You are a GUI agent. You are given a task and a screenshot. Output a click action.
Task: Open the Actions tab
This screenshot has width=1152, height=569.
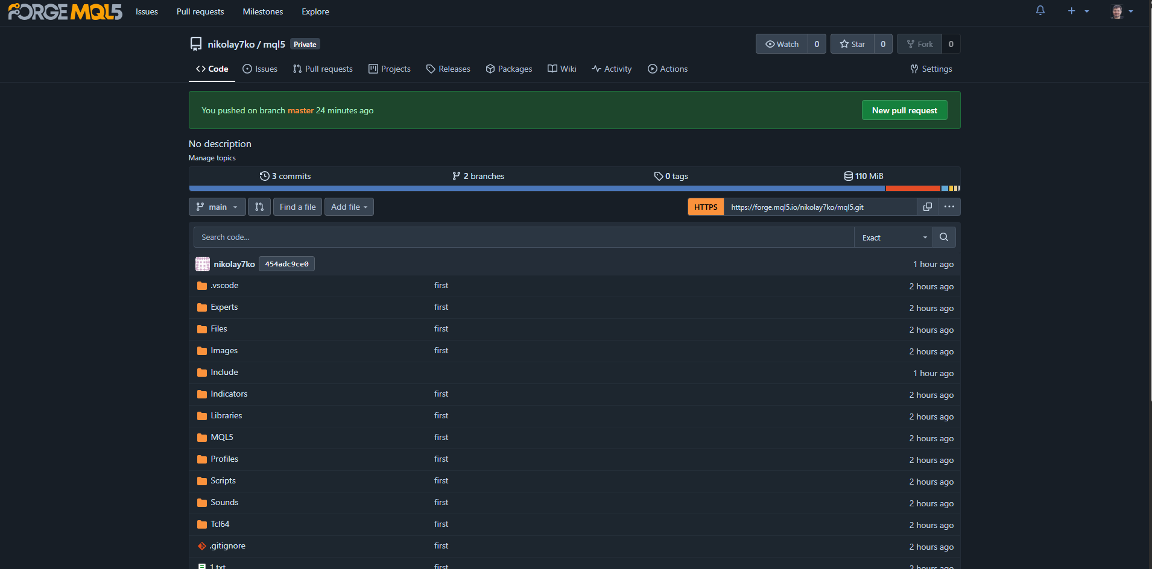[668, 69]
